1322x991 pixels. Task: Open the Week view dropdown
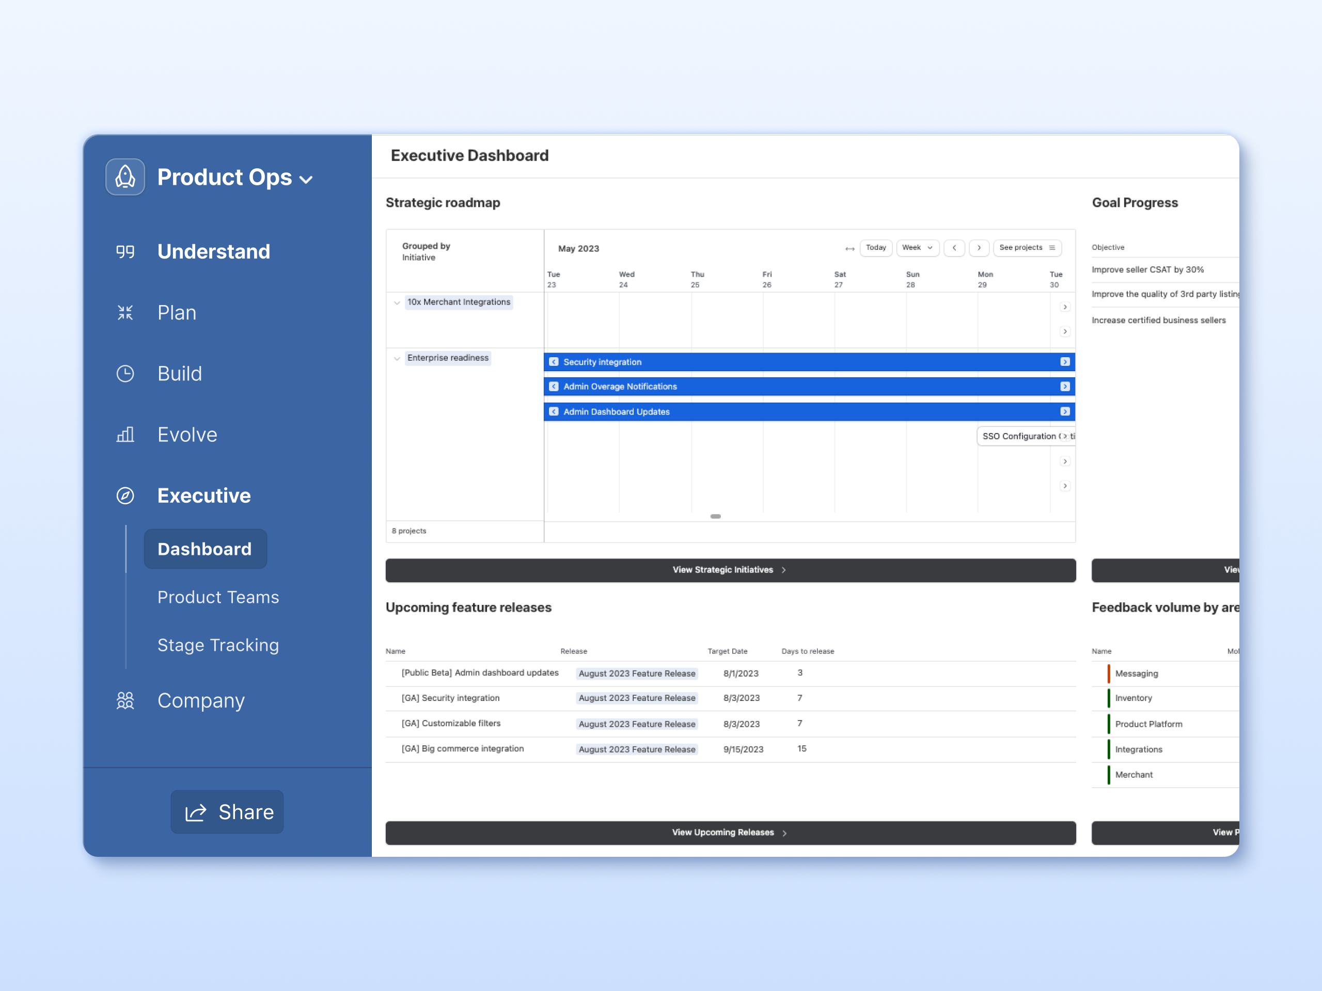tap(918, 248)
